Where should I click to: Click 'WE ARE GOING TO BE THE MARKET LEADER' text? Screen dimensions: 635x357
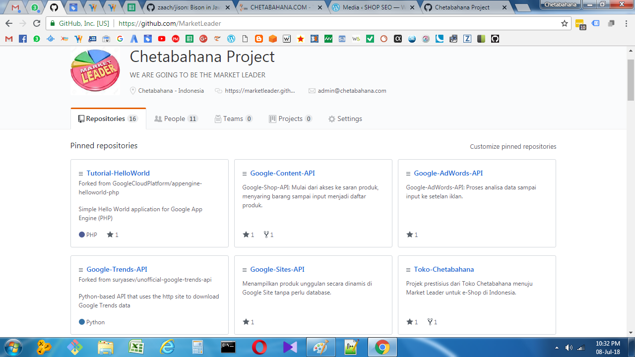click(197, 75)
